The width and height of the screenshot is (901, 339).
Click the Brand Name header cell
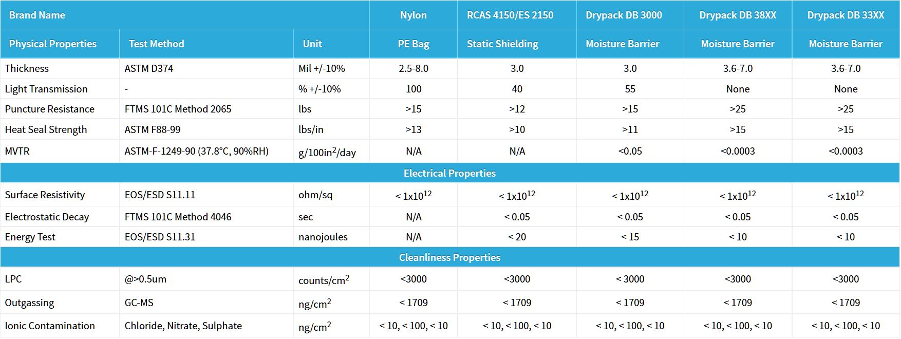[x=37, y=15]
